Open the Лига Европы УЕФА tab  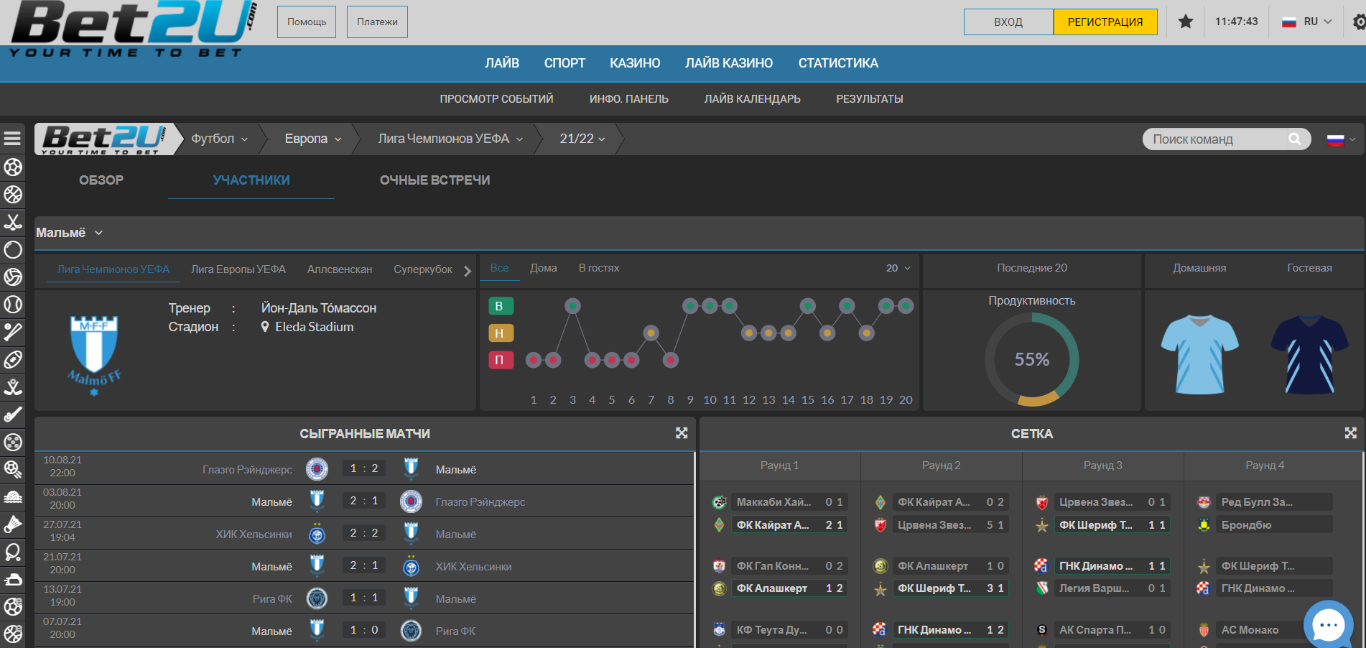238,269
